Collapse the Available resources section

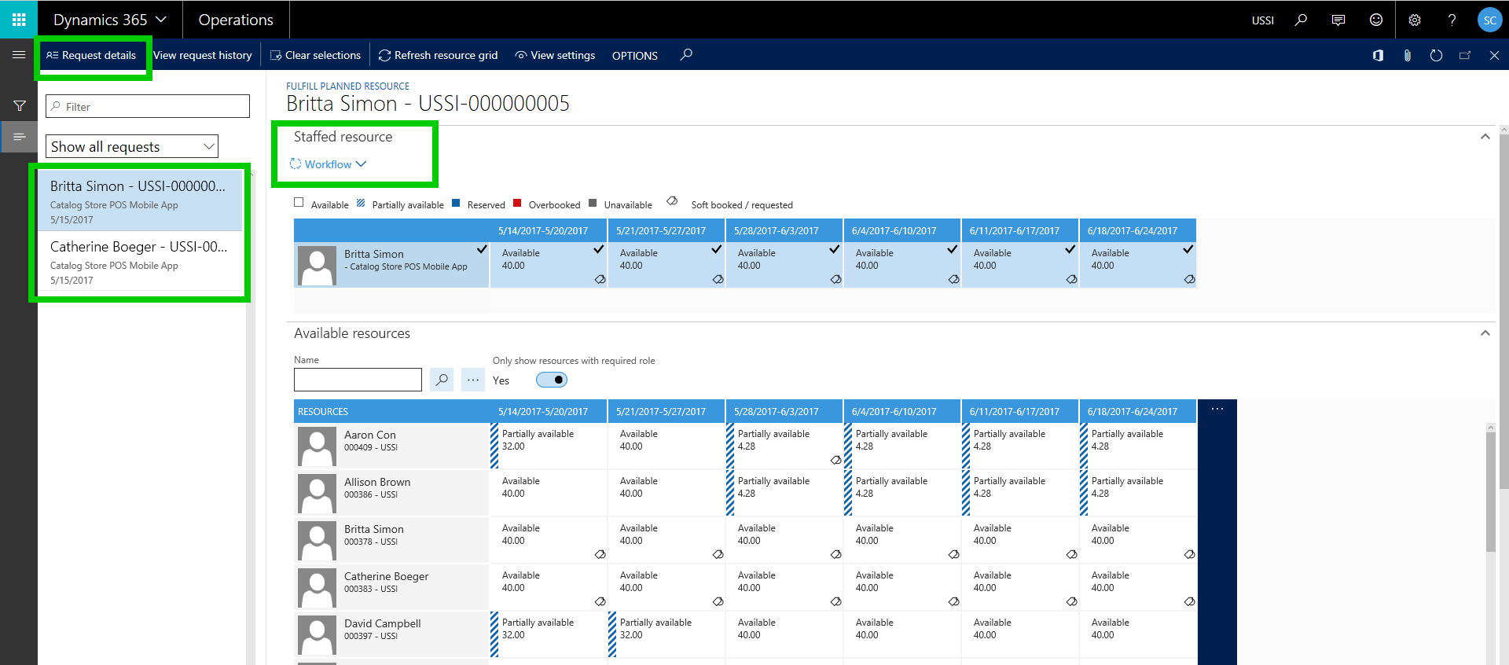tap(1485, 333)
